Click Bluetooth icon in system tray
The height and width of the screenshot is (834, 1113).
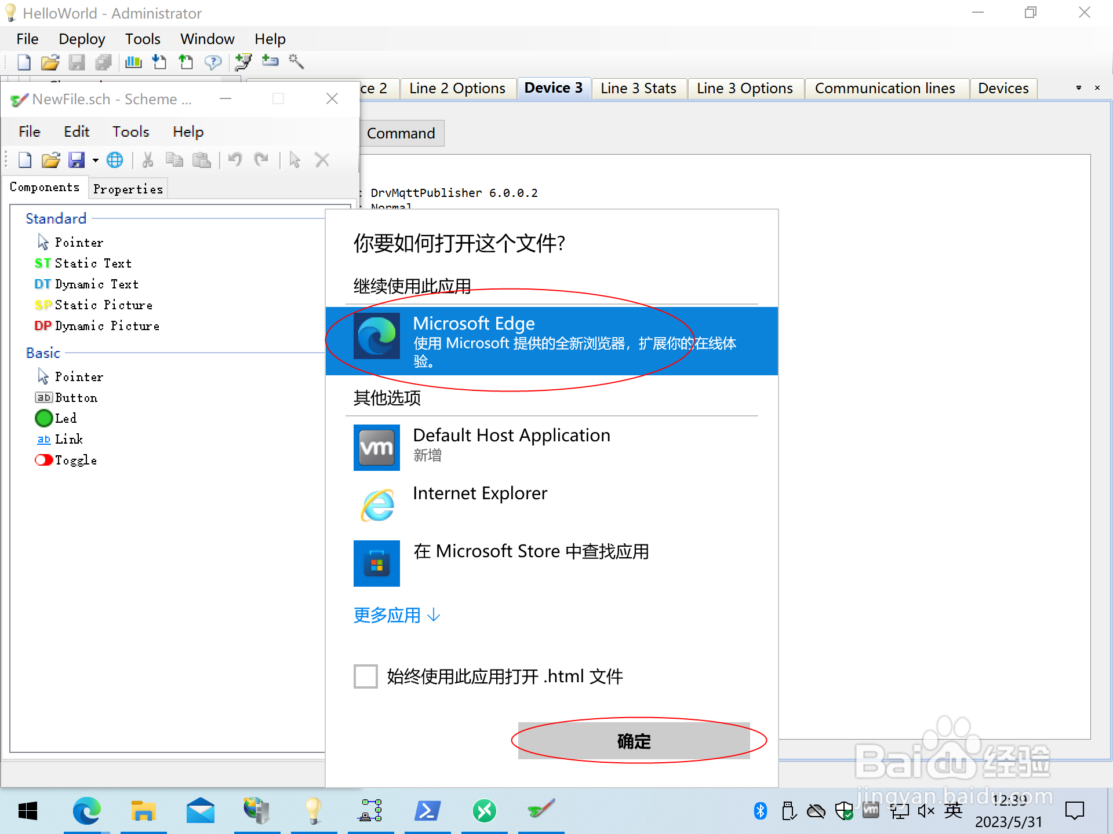761,811
